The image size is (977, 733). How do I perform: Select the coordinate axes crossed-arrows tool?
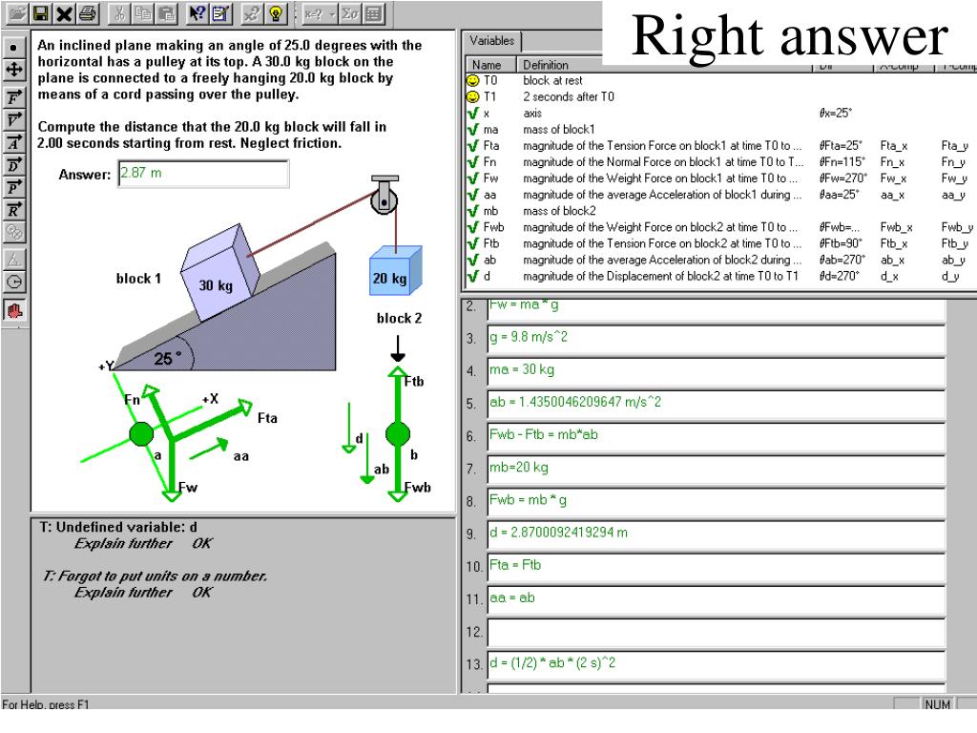coord(13,69)
